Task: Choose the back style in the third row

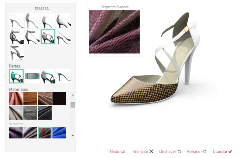Action: 16,53
